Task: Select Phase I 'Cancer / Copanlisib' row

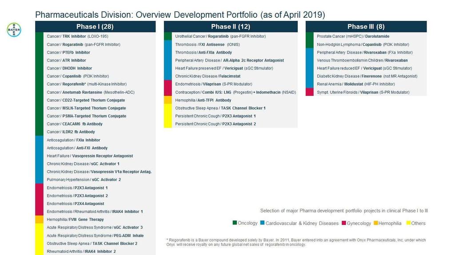Action: [95, 76]
